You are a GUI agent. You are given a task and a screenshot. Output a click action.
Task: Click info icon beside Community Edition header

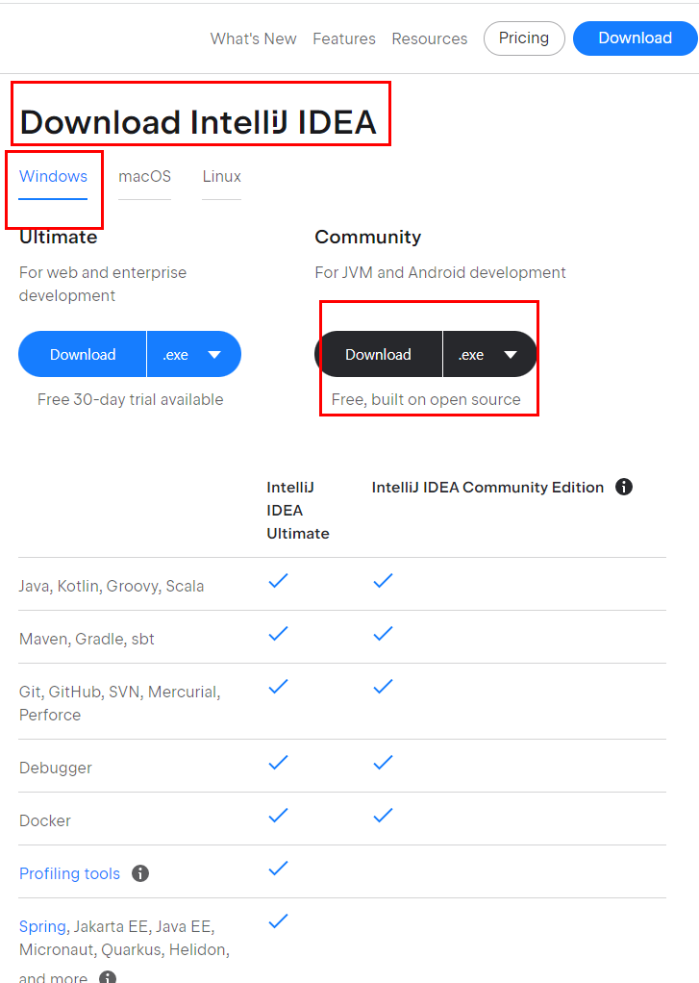point(624,487)
